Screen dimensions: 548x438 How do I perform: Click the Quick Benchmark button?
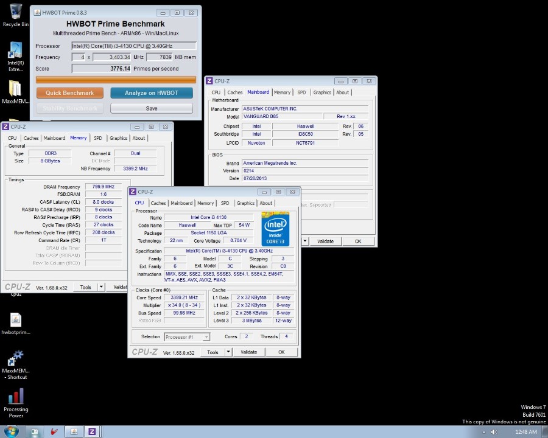click(x=70, y=93)
